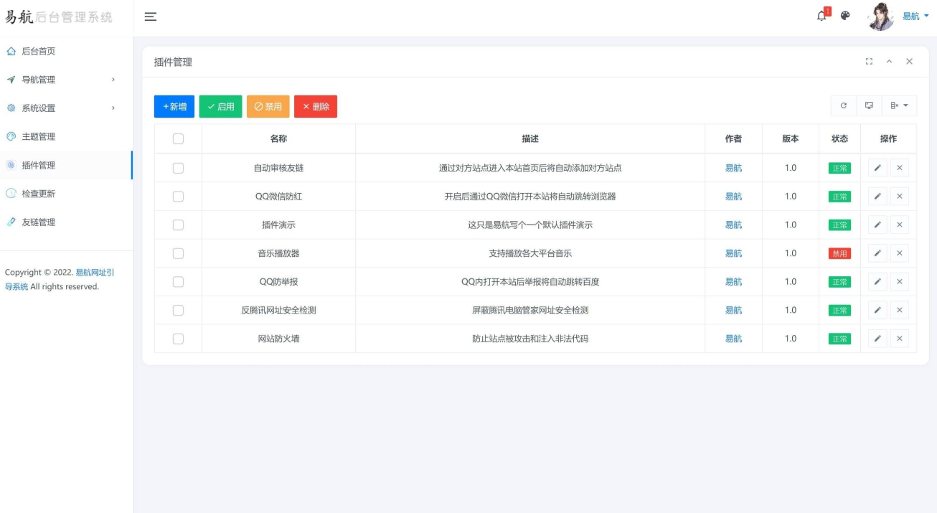Click the 易航 logo title
The width and height of the screenshot is (937, 513).
60,17
